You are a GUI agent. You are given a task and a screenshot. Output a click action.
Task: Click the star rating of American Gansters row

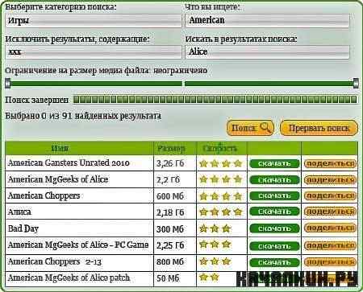pos(221,163)
